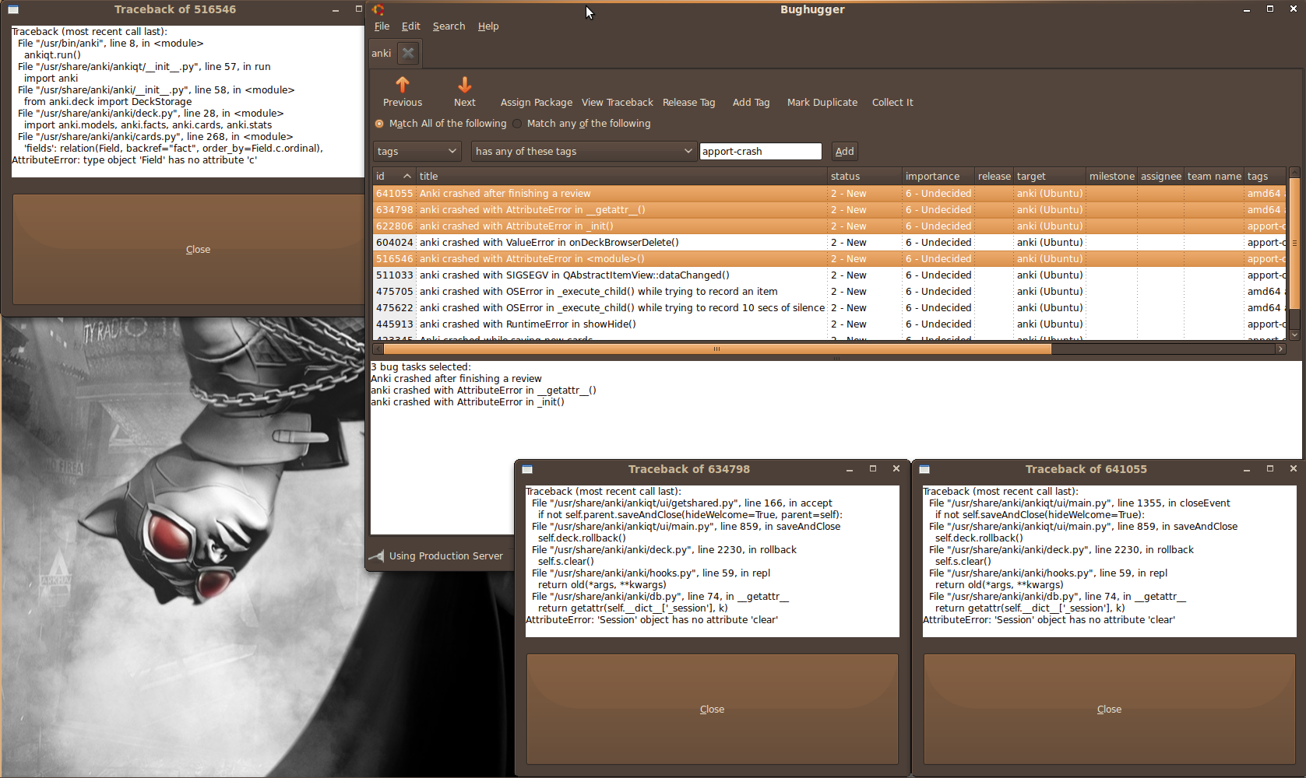
Task: Click window icon of Traceback of 634798
Action: coord(527,469)
